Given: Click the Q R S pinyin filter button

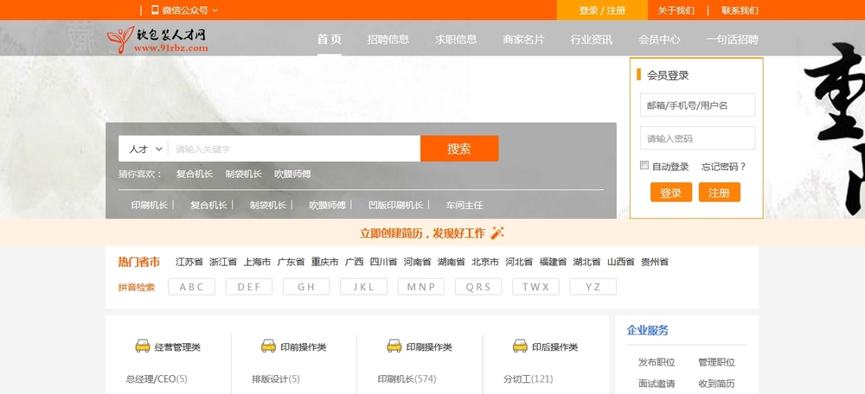Looking at the screenshot, I should point(478,287).
